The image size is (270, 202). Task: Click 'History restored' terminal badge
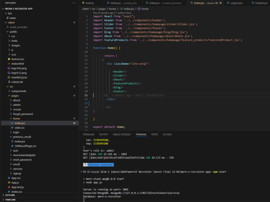(98, 165)
